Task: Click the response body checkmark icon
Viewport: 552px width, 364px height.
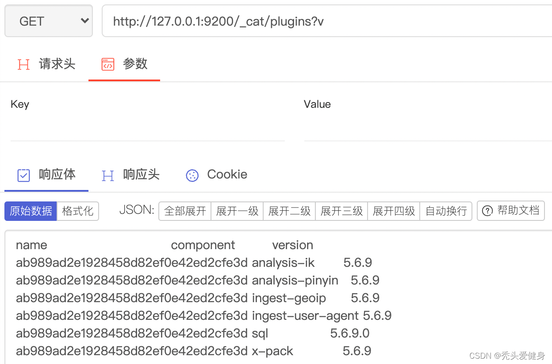Action: [x=23, y=175]
